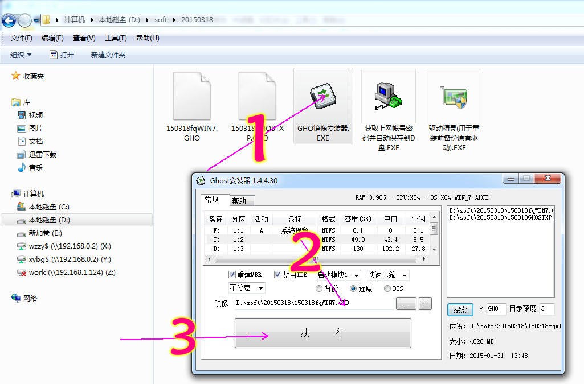Open 编辑(E) menu
The image size is (584, 384).
52,38
